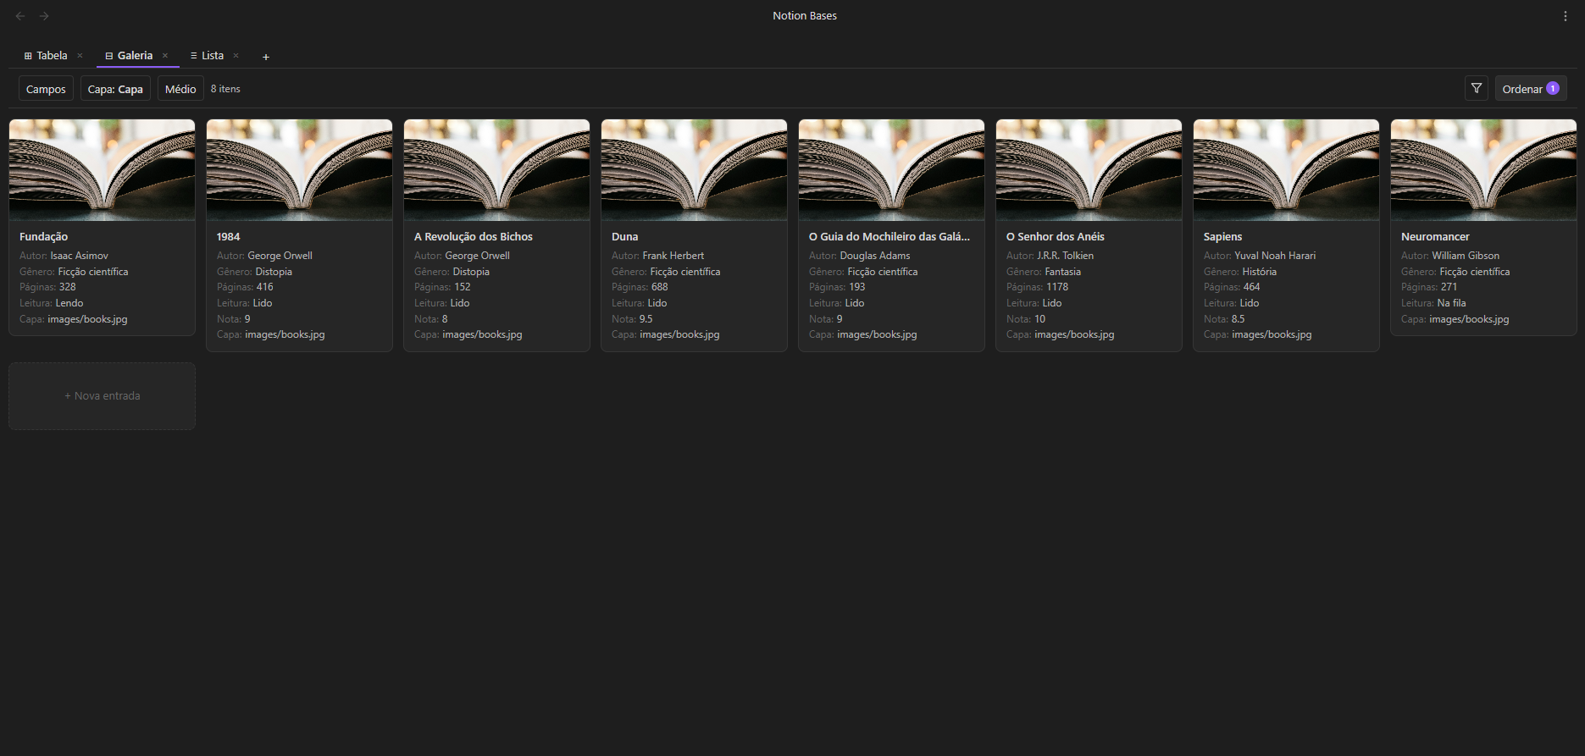Click the Fundação card title
The height and width of the screenshot is (756, 1585).
coord(44,237)
